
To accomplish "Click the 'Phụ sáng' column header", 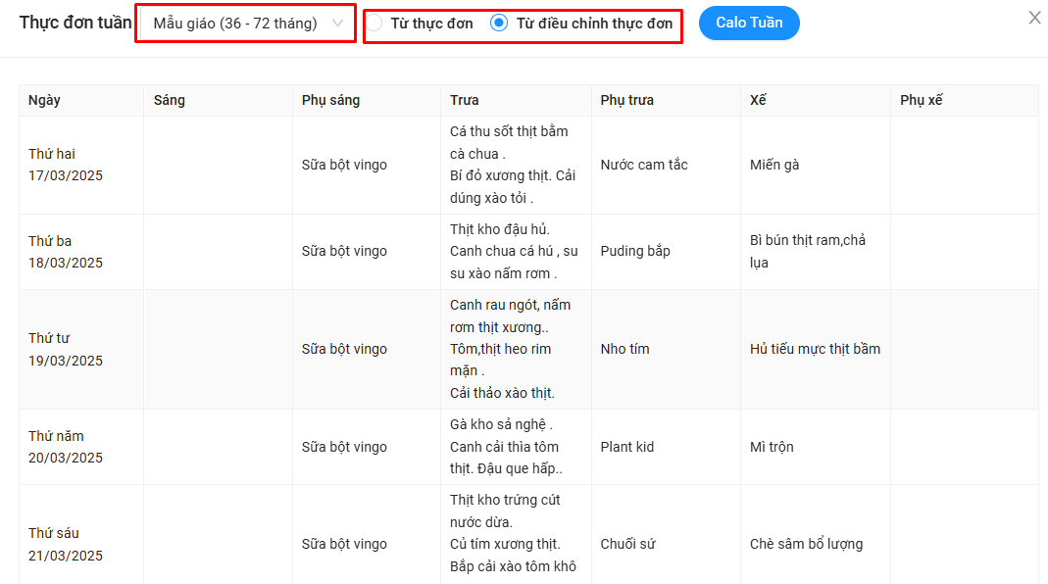I will click(x=330, y=100).
